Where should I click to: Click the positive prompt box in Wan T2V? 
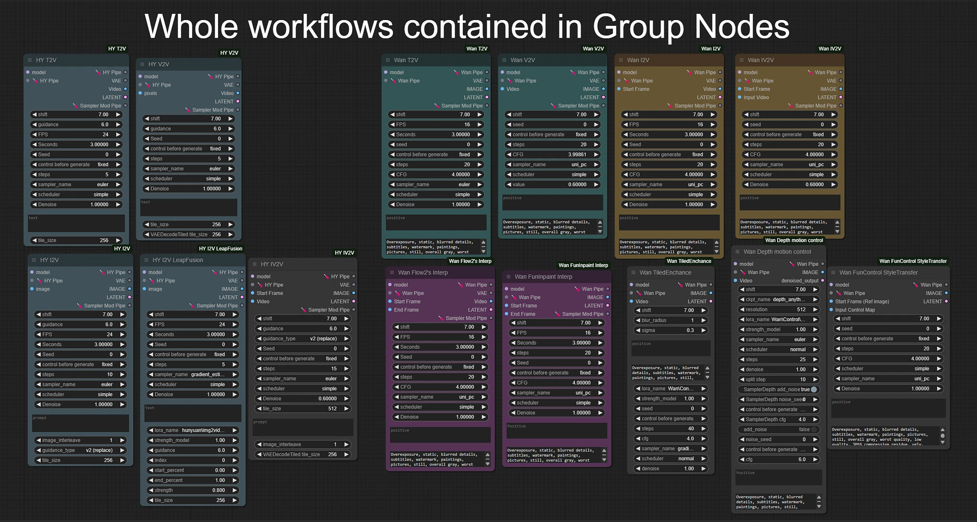click(436, 222)
